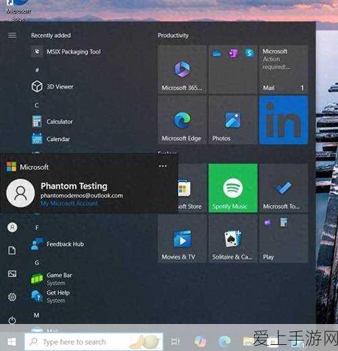This screenshot has width=338, height=351.
Task: Click the Productivity group heading
Action: tap(173, 35)
